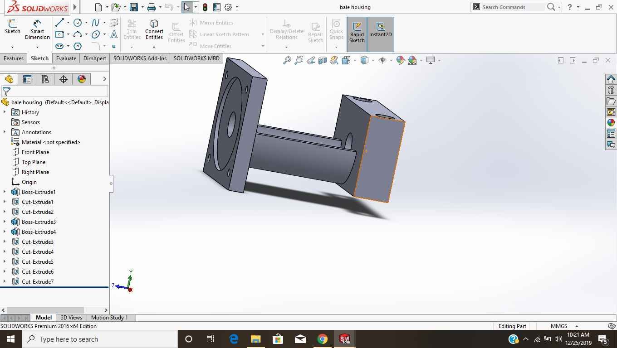Expand the Boss-Extrude1 feature node
The height and width of the screenshot is (348, 617).
5,192
